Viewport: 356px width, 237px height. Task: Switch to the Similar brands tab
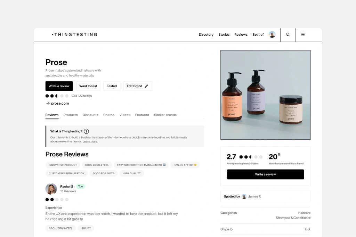pos(165,115)
